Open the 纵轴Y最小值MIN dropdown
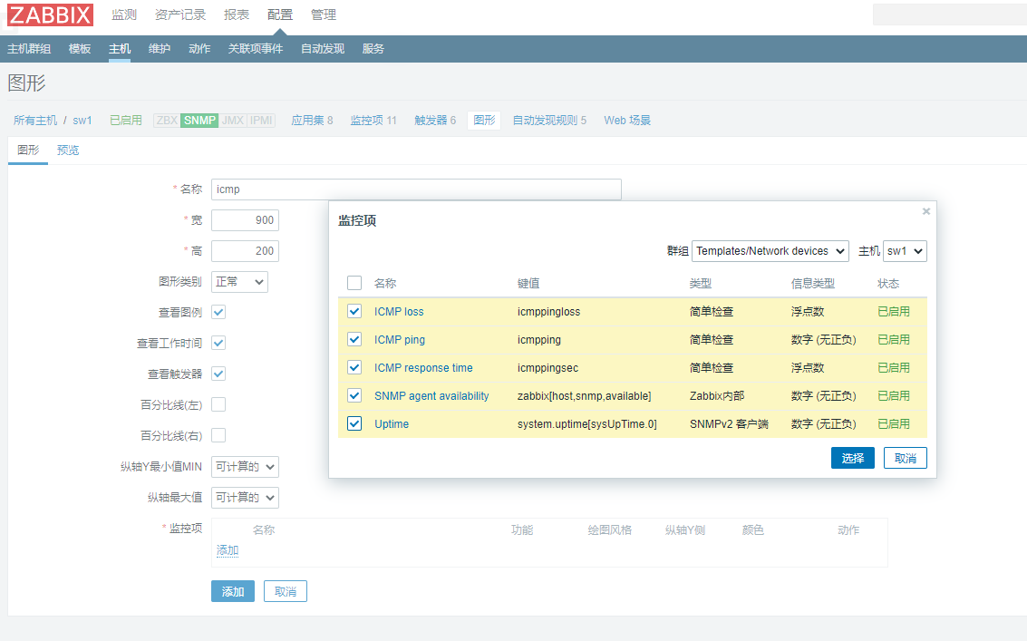The image size is (1027, 641). click(x=245, y=467)
